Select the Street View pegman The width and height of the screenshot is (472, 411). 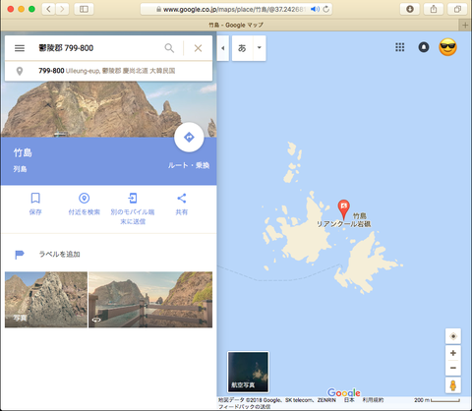453,385
